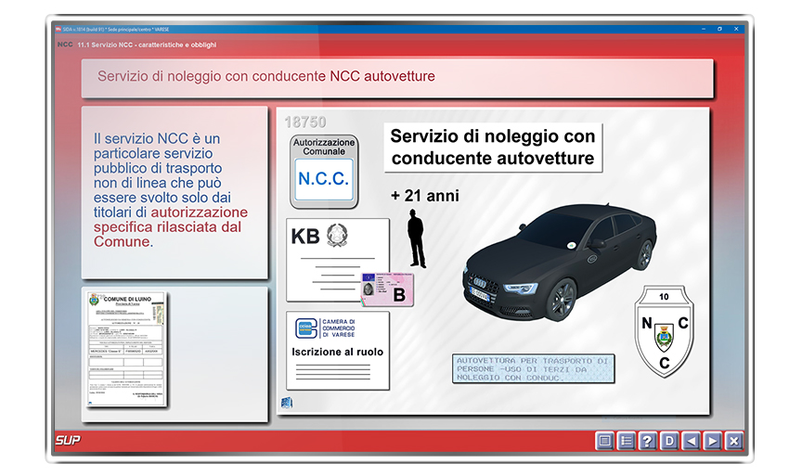The width and height of the screenshot is (789, 476).
Task: Click the person silhouette figure
Action: click(417, 238)
